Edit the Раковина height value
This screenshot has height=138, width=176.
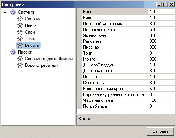point(162,41)
